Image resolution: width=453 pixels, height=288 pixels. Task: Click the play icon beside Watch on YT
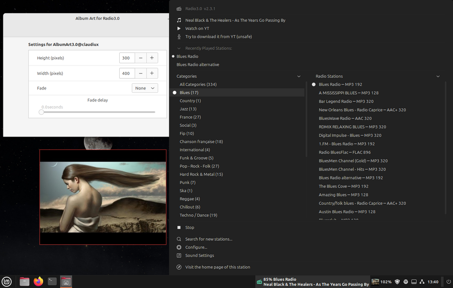pos(179,28)
